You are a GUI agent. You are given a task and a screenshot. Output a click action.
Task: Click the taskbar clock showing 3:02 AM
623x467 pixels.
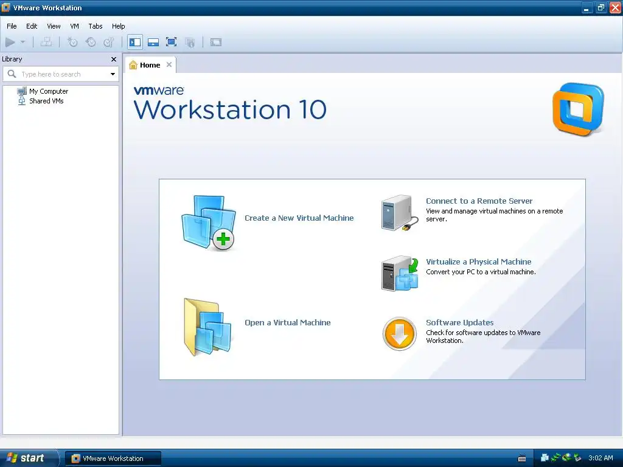(600, 458)
